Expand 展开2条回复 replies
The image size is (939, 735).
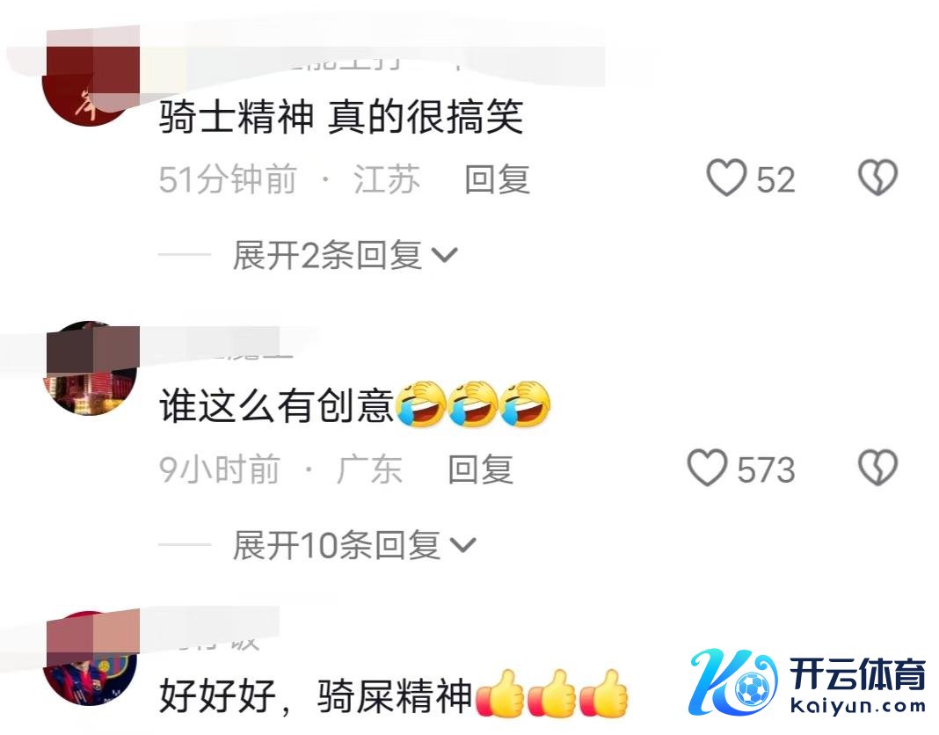coord(345,256)
